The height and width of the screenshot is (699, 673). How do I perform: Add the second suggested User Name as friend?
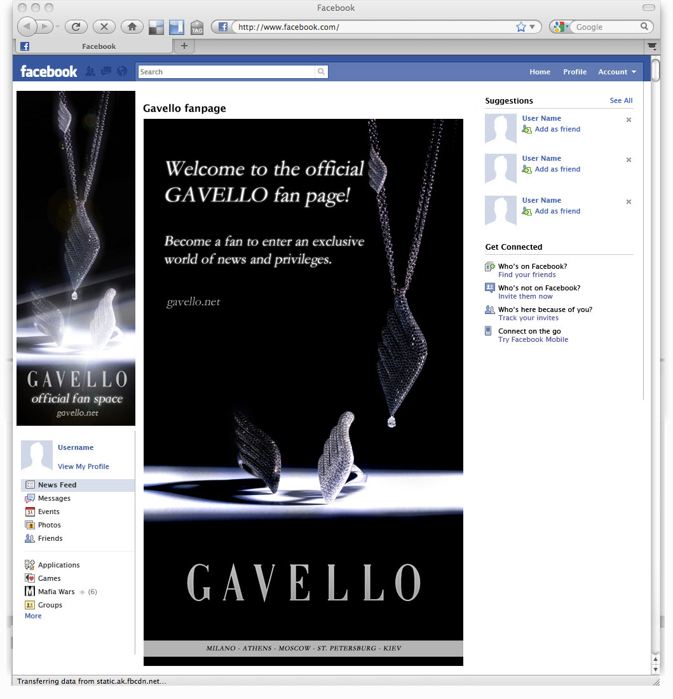click(551, 170)
